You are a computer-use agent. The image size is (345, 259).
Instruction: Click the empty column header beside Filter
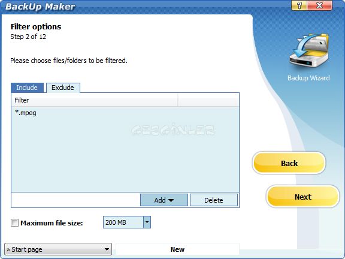tap(208, 100)
